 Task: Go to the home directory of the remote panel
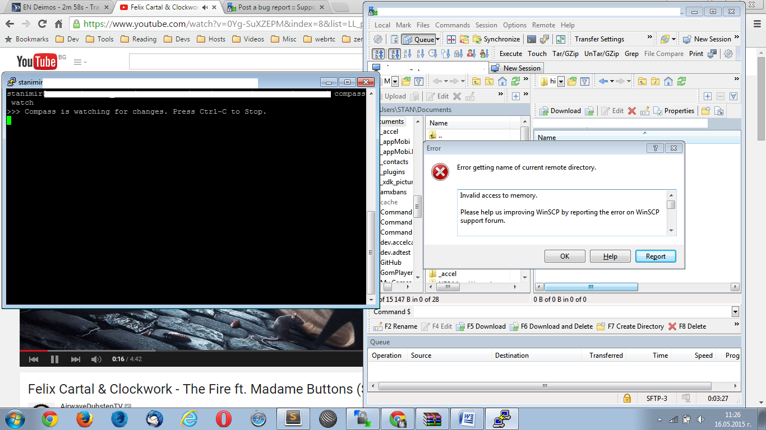click(x=668, y=82)
